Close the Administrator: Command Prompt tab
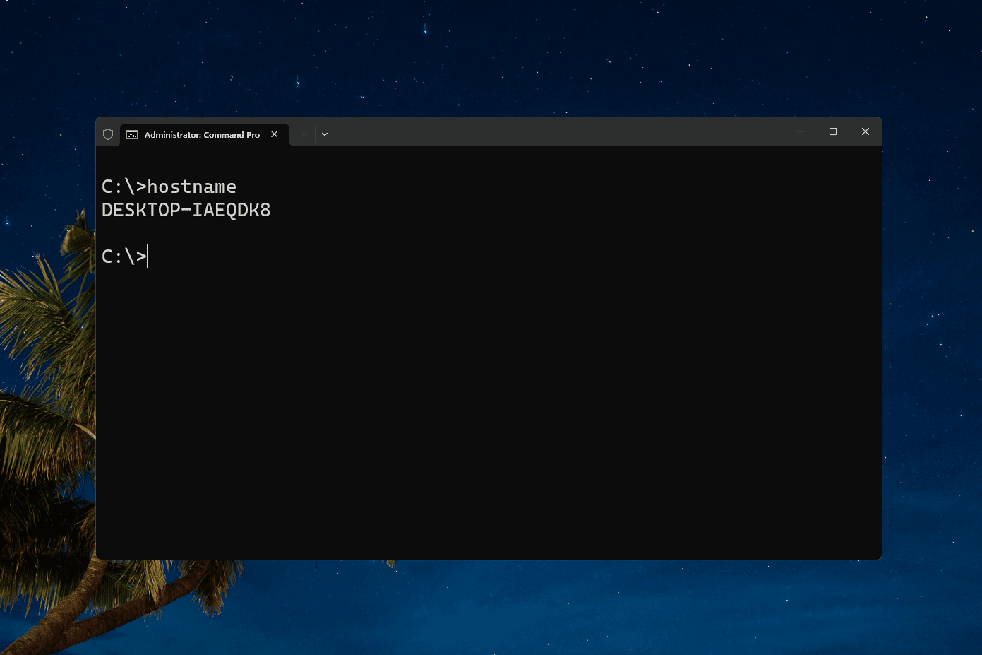The height and width of the screenshot is (655, 982). coord(275,134)
